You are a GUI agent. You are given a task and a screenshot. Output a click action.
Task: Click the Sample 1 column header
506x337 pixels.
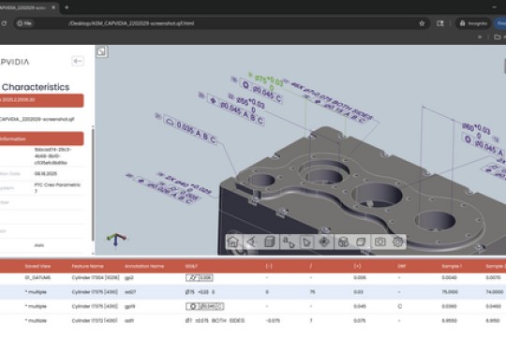click(452, 266)
